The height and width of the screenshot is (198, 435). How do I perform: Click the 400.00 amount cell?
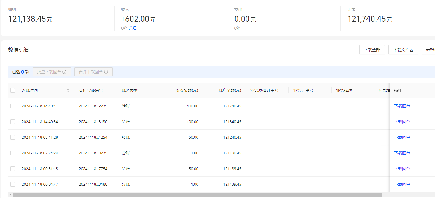tap(193, 106)
